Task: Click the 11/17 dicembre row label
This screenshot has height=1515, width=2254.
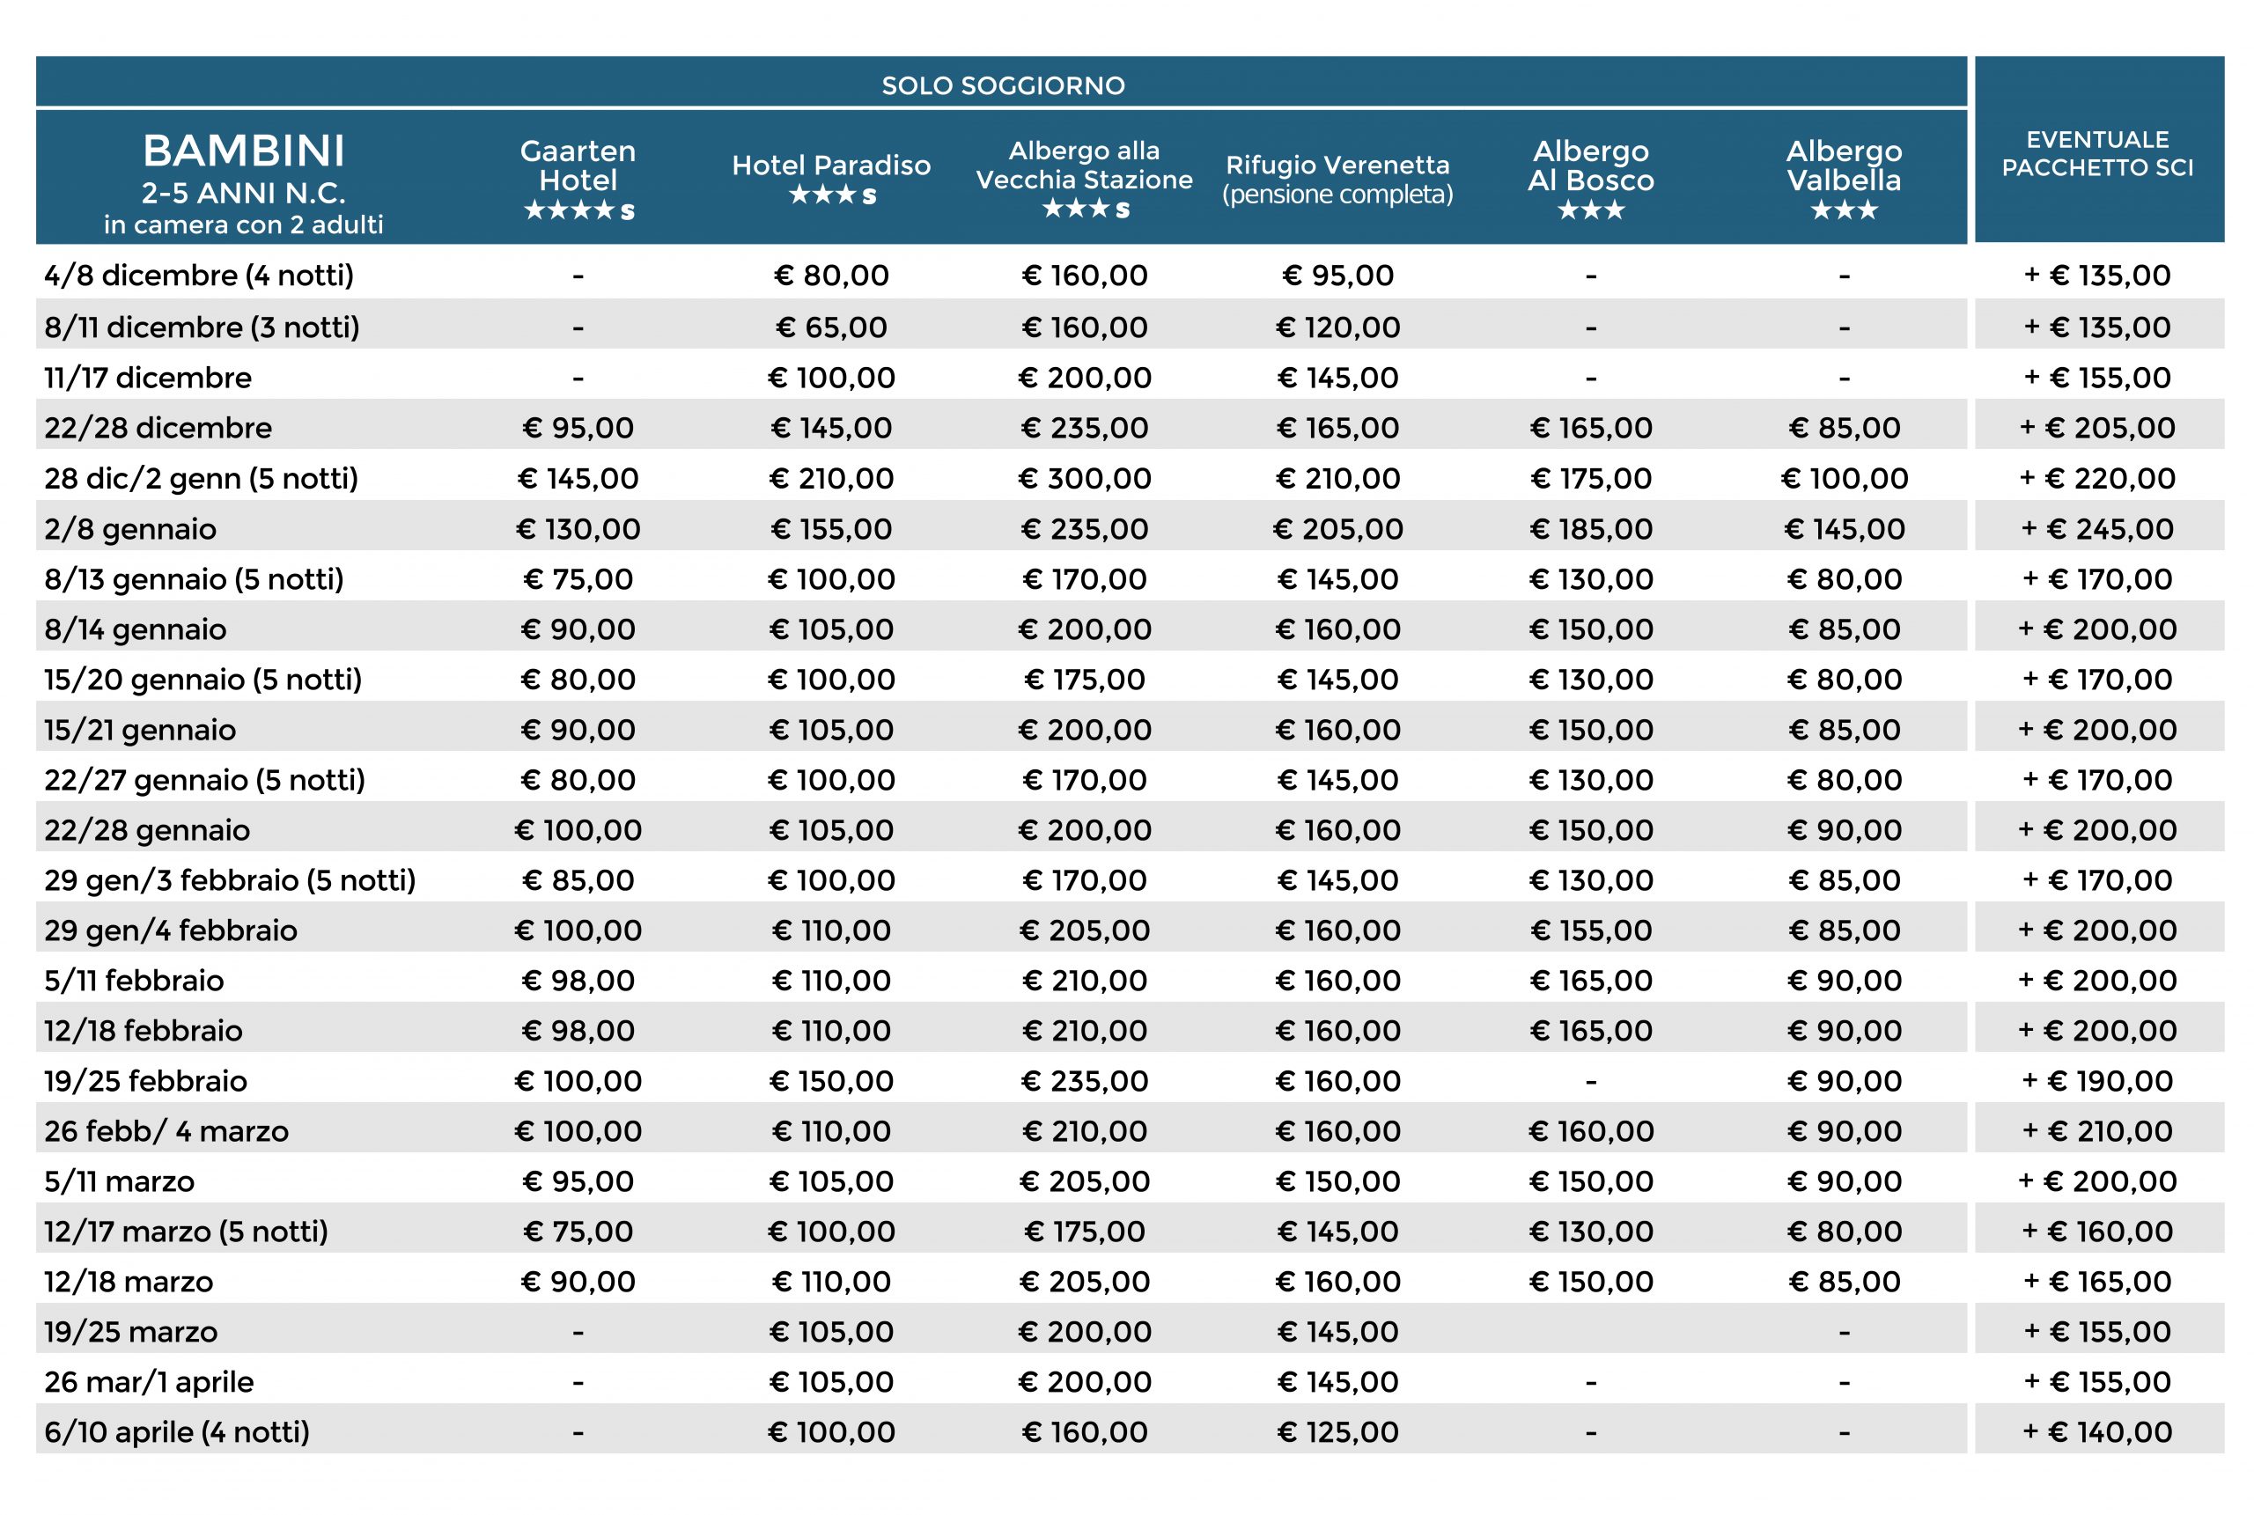Action: (x=148, y=378)
